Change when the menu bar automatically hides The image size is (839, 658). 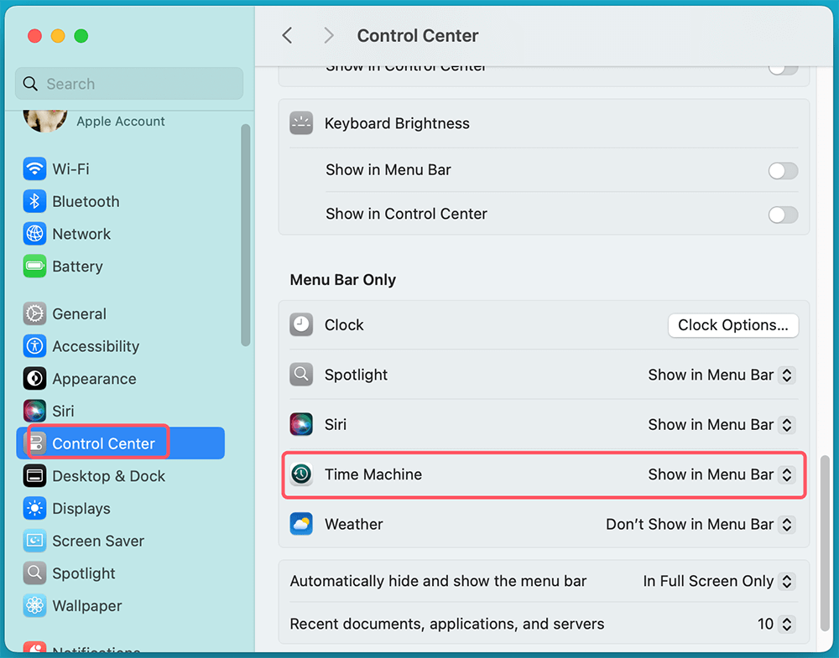[719, 581]
